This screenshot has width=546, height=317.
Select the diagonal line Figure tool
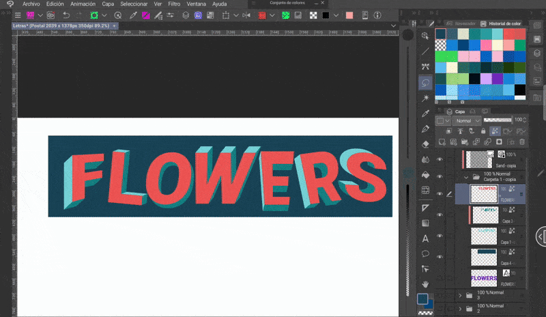[425, 52]
